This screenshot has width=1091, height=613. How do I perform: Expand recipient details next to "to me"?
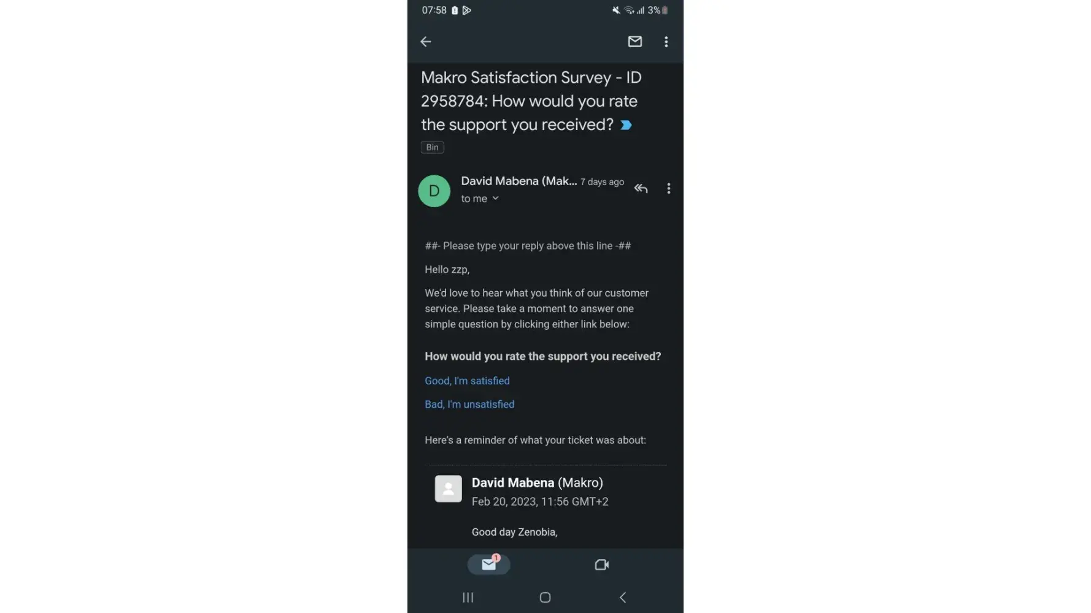495,199
